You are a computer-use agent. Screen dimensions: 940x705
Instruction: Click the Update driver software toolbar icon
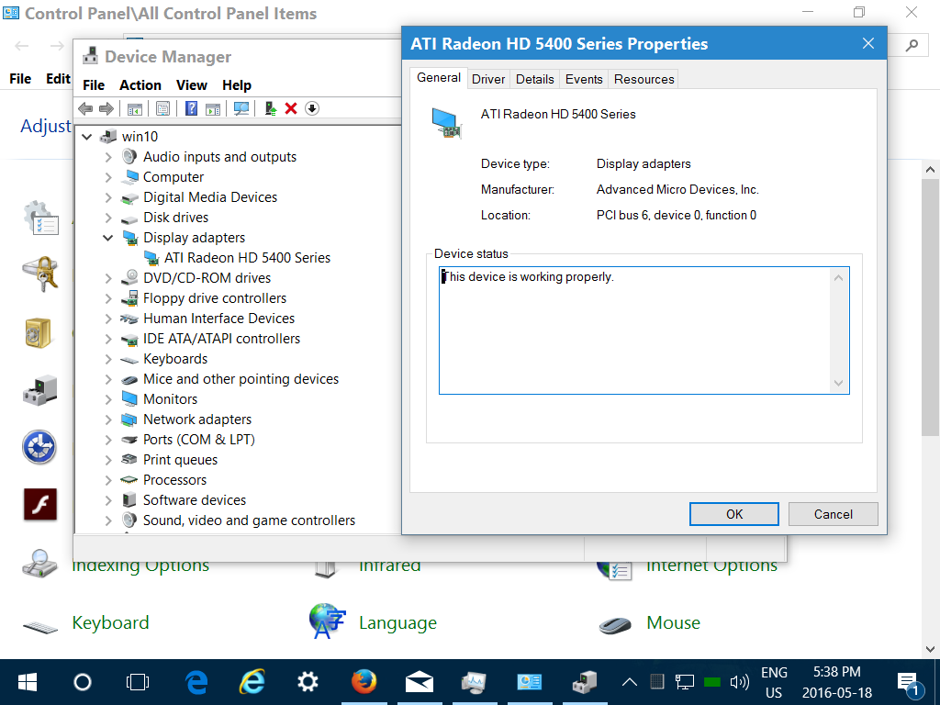pos(271,108)
